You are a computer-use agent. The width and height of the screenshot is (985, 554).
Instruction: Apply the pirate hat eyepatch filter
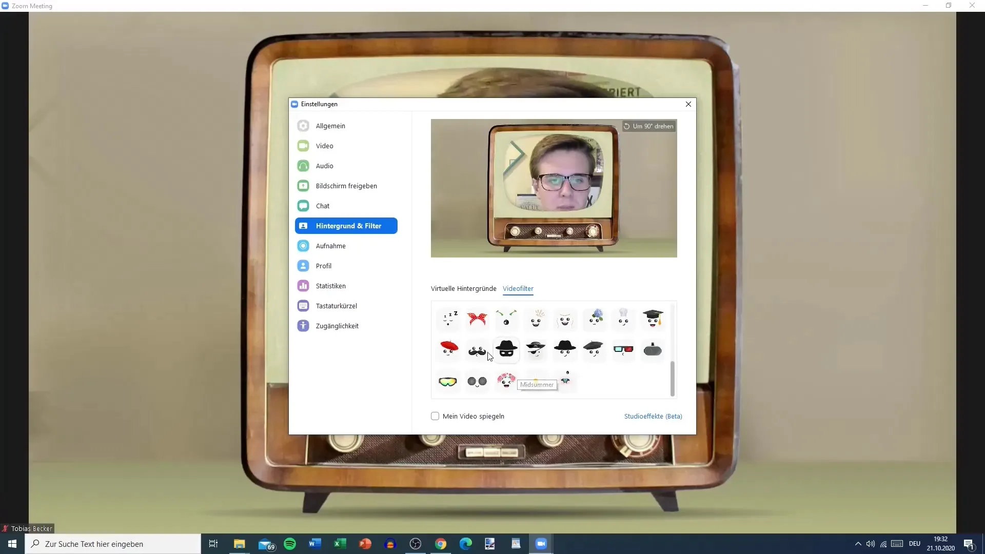coord(536,349)
